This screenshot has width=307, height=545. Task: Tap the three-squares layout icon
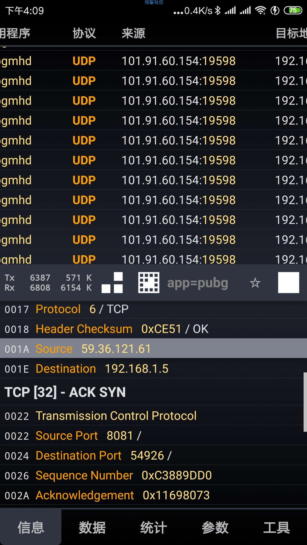coord(112,283)
